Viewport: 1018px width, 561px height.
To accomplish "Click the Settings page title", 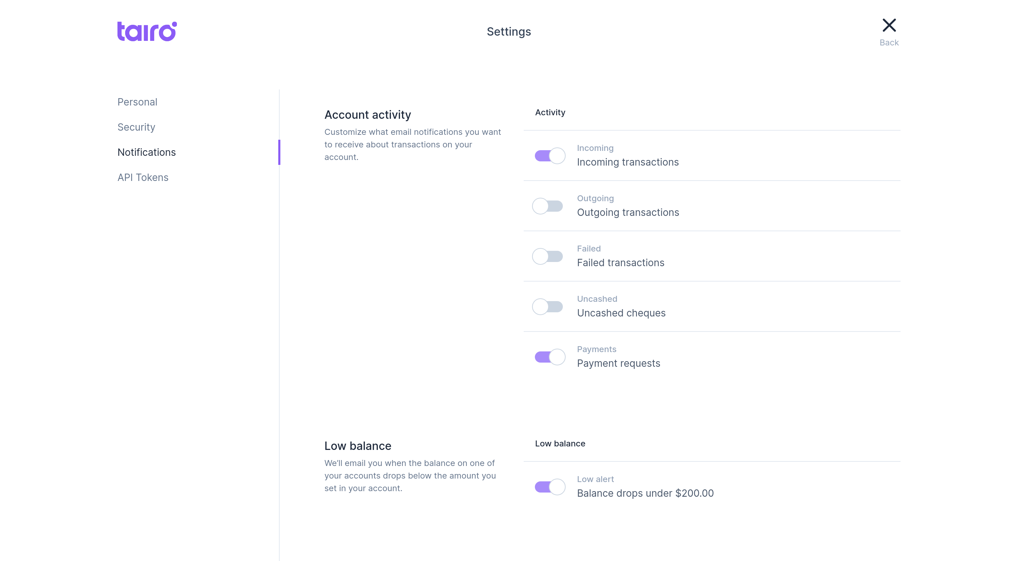I will pos(509,31).
